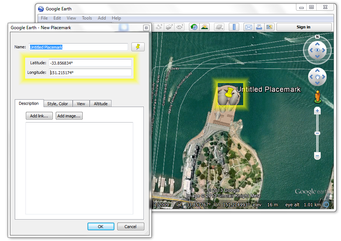
Task: Click the N north indicator on compass
Action: [x=317, y=37]
